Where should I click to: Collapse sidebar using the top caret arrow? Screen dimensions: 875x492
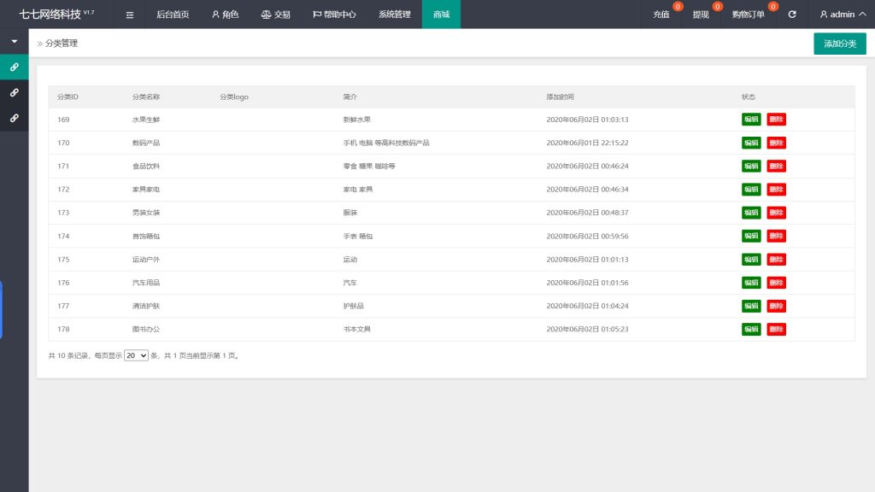15,41
